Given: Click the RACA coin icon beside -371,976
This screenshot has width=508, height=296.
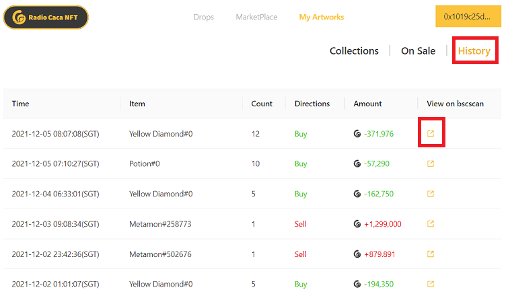Looking at the screenshot, I should (x=357, y=134).
